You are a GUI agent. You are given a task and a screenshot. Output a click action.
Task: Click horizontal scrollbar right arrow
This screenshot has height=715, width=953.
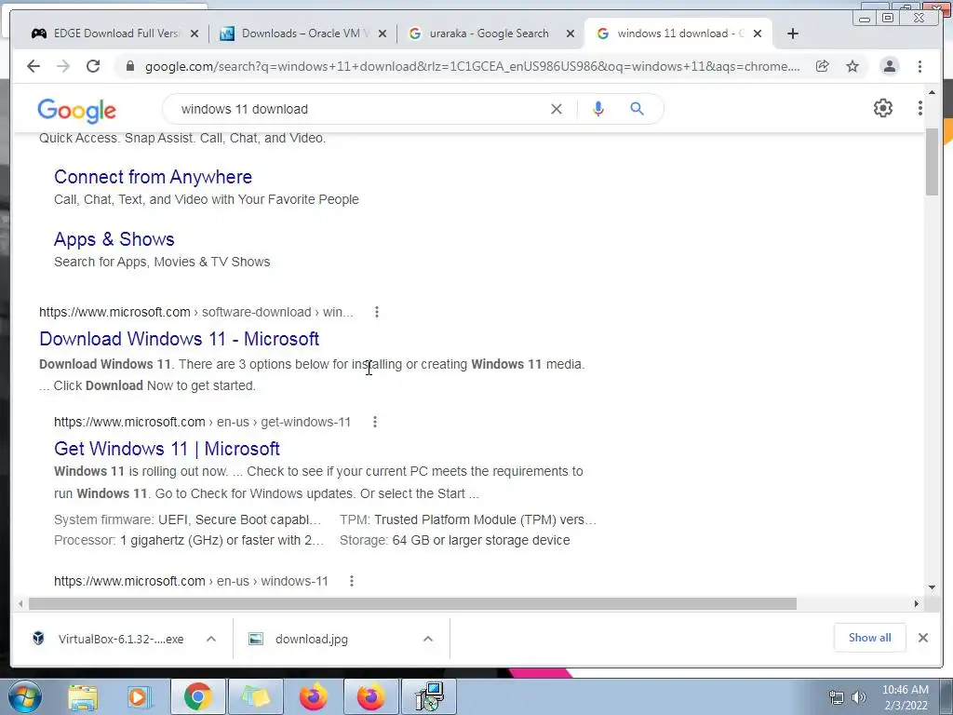917,603
